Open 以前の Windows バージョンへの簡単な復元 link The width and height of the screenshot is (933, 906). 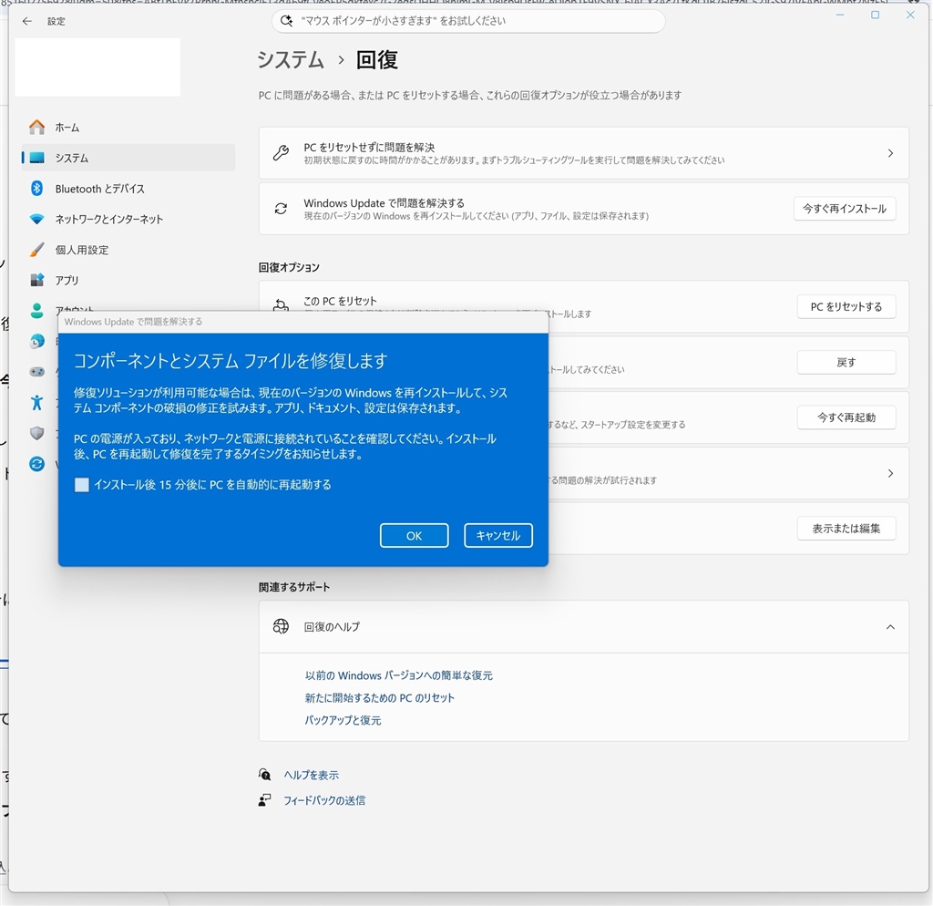point(399,675)
